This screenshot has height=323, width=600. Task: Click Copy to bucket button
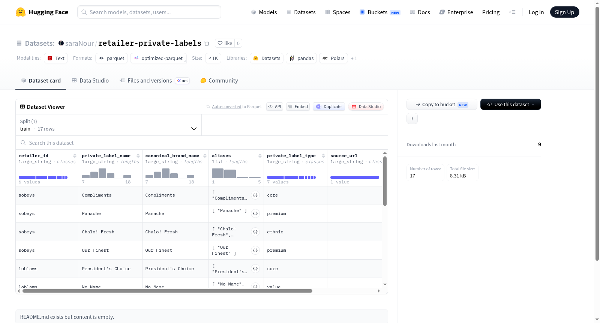[x=442, y=104]
